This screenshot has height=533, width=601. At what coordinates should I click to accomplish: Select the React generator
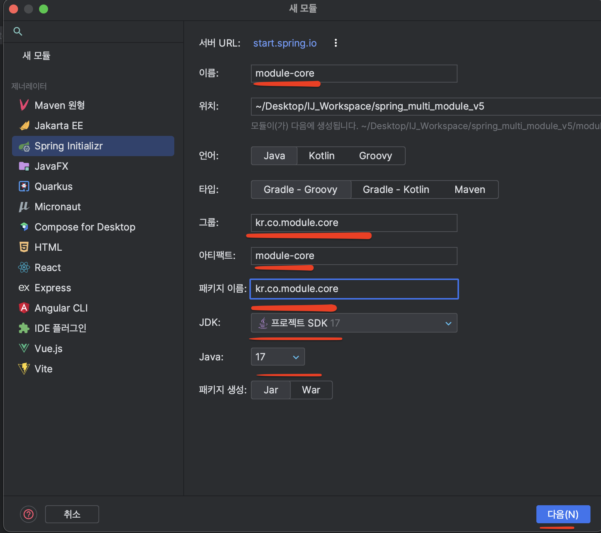point(93,267)
